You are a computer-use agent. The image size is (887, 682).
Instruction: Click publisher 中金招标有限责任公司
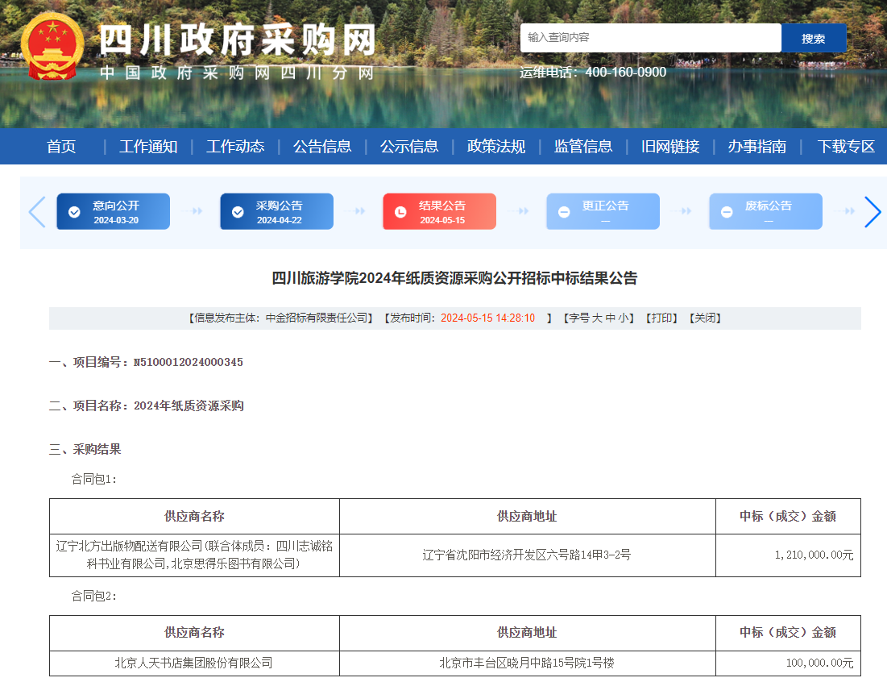[317, 318]
